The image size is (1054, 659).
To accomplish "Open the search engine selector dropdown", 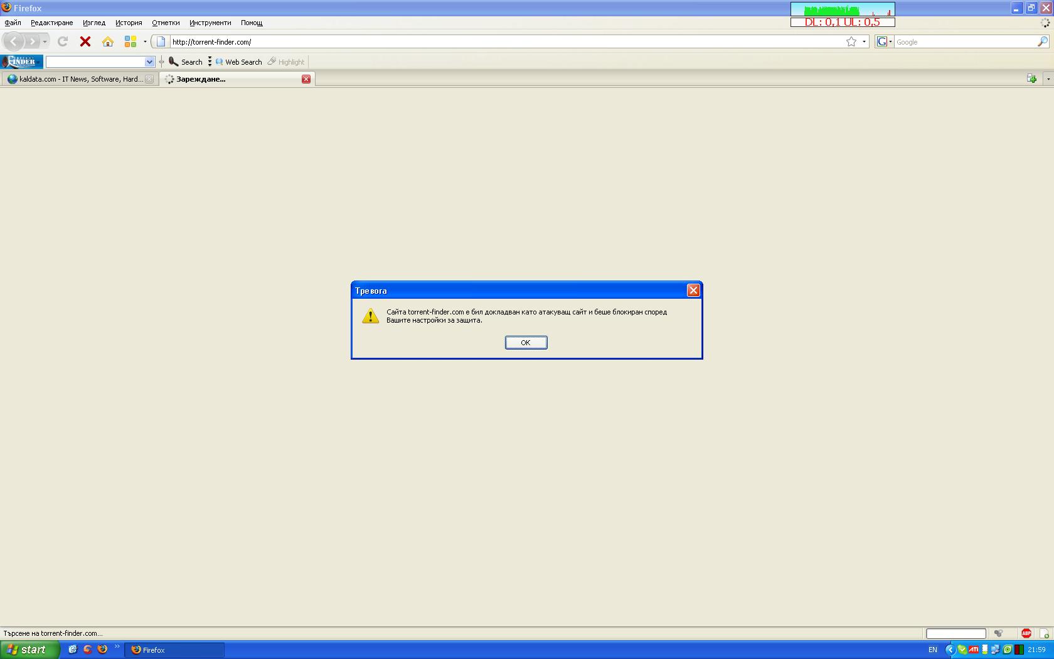I will pos(884,41).
